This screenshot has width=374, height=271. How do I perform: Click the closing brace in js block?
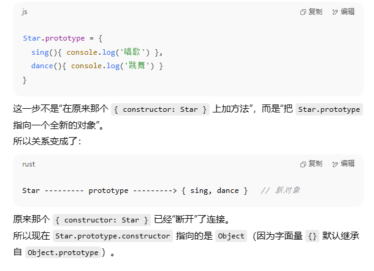tap(25, 80)
